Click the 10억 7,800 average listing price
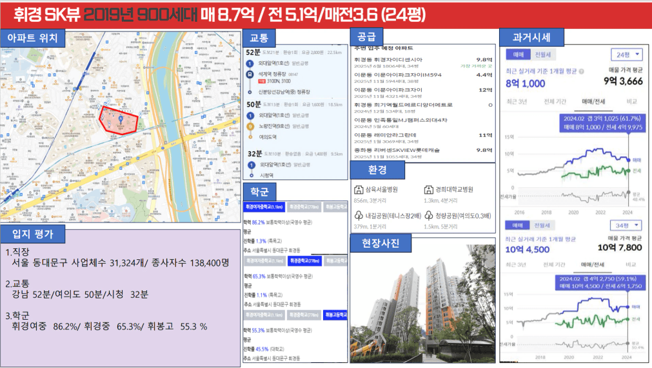Viewport: 652px width, 368px height. coord(620,248)
